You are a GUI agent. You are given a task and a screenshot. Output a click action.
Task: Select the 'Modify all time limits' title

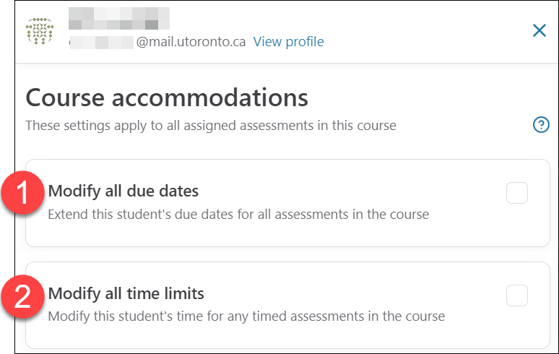(126, 293)
